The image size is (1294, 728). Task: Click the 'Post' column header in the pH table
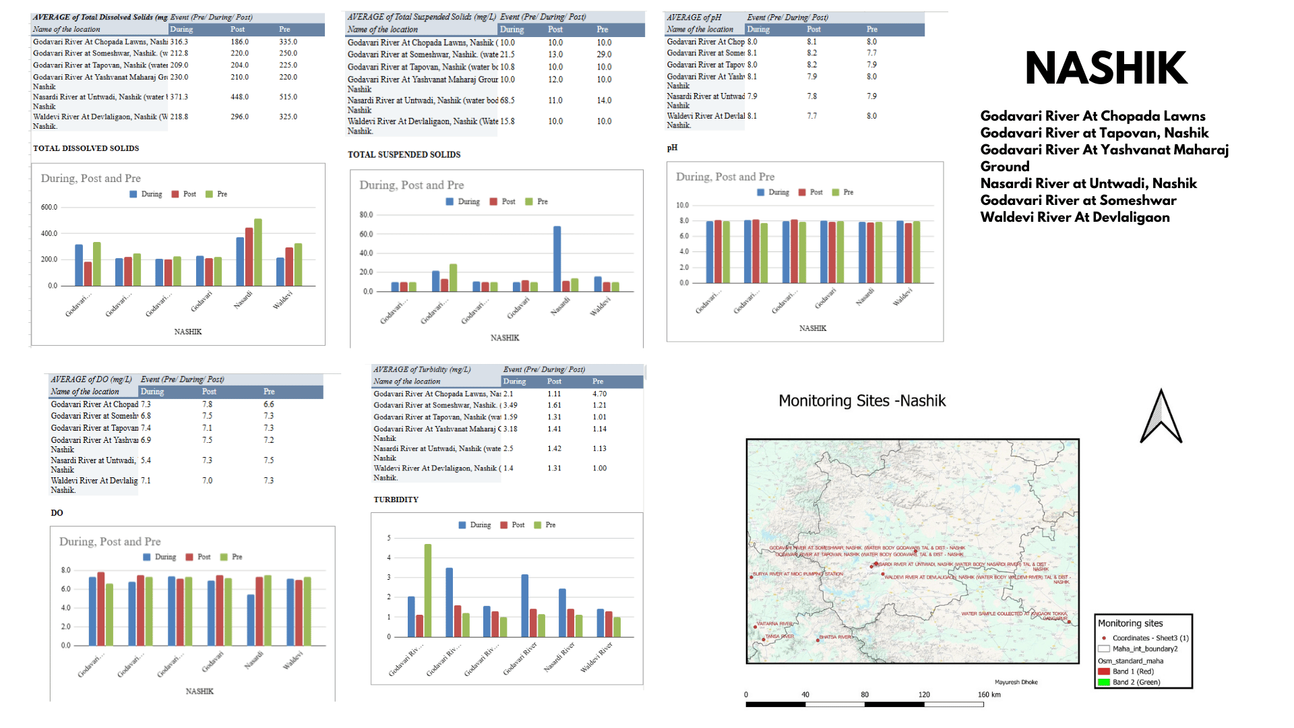(814, 30)
